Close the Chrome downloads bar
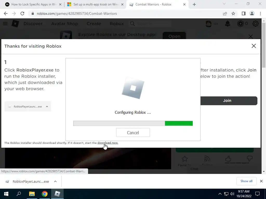 261,181
